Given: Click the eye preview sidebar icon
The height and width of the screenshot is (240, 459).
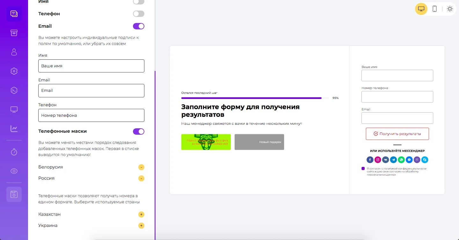Looking at the screenshot, I should pos(14,171).
